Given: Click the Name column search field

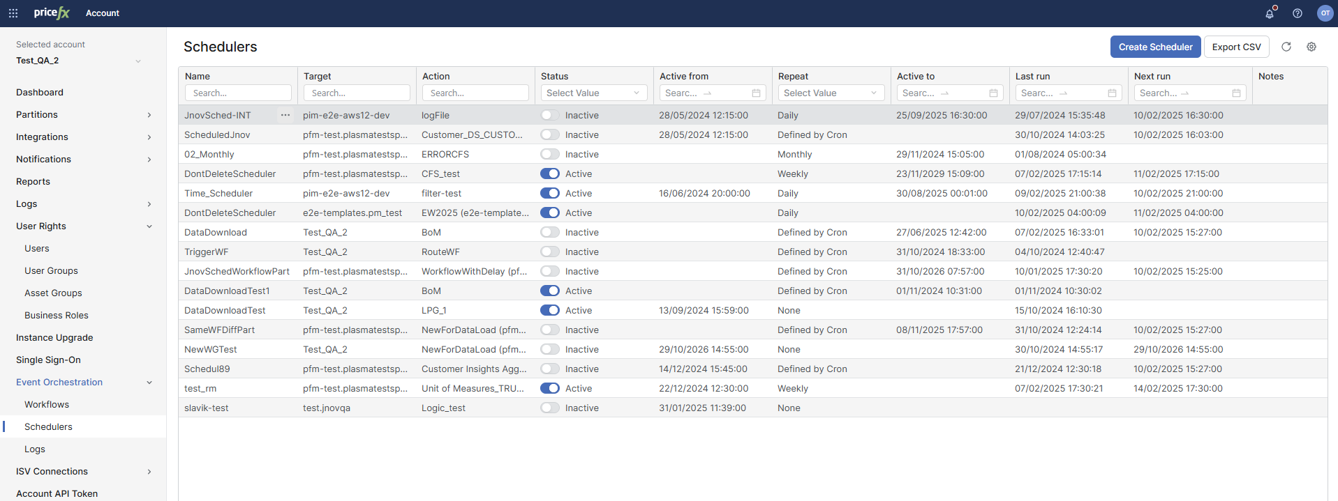Looking at the screenshot, I should point(238,93).
